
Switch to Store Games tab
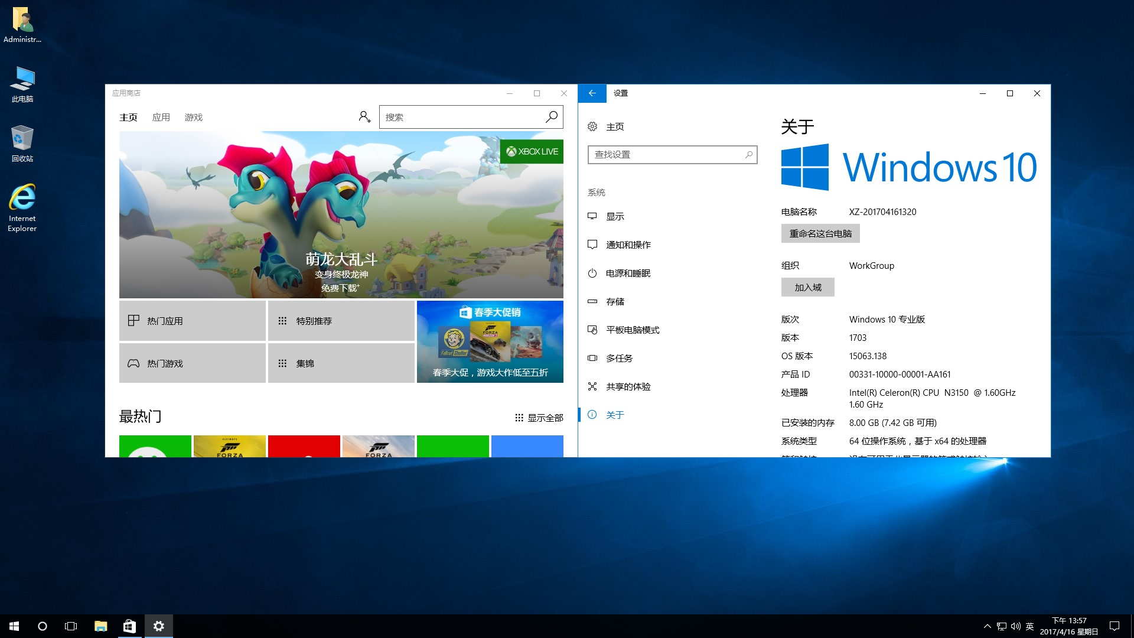(x=193, y=118)
